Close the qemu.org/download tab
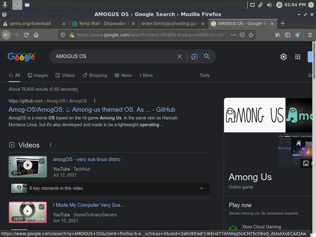 (x=64, y=24)
